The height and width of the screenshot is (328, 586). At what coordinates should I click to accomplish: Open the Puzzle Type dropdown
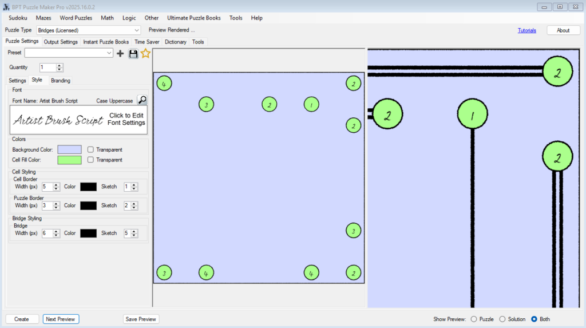(136, 30)
